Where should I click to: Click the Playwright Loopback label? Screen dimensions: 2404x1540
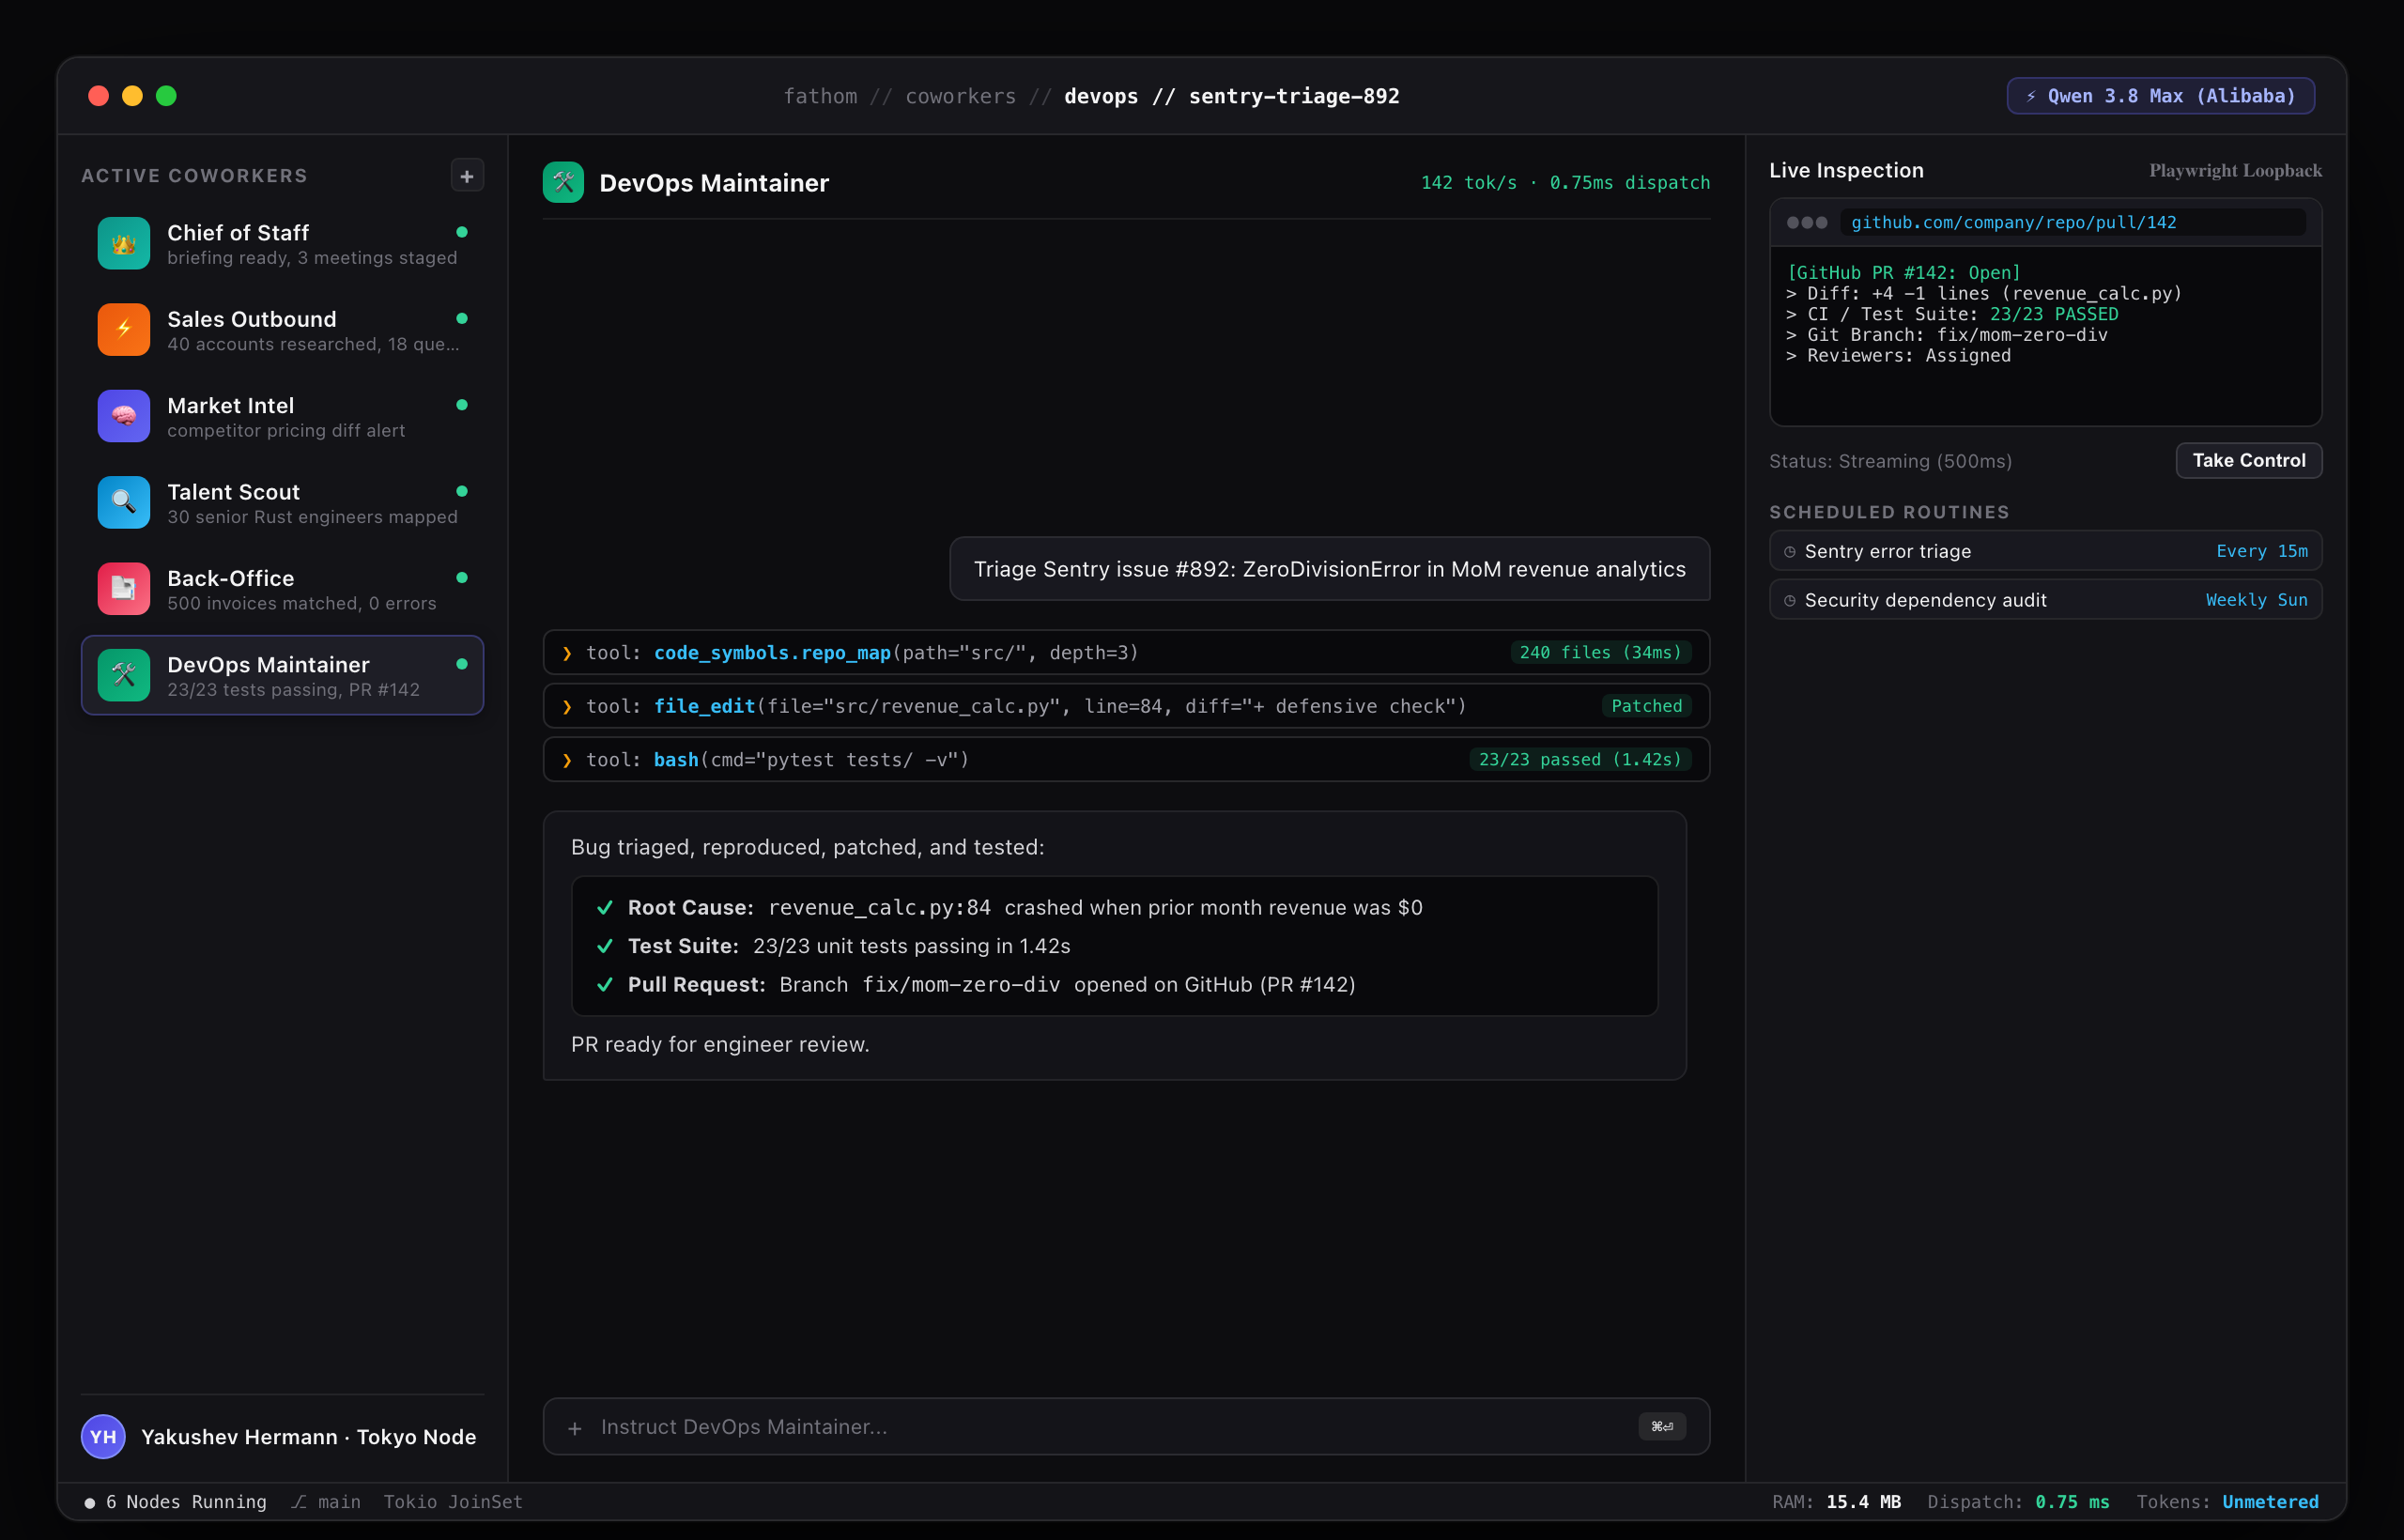tap(2235, 171)
